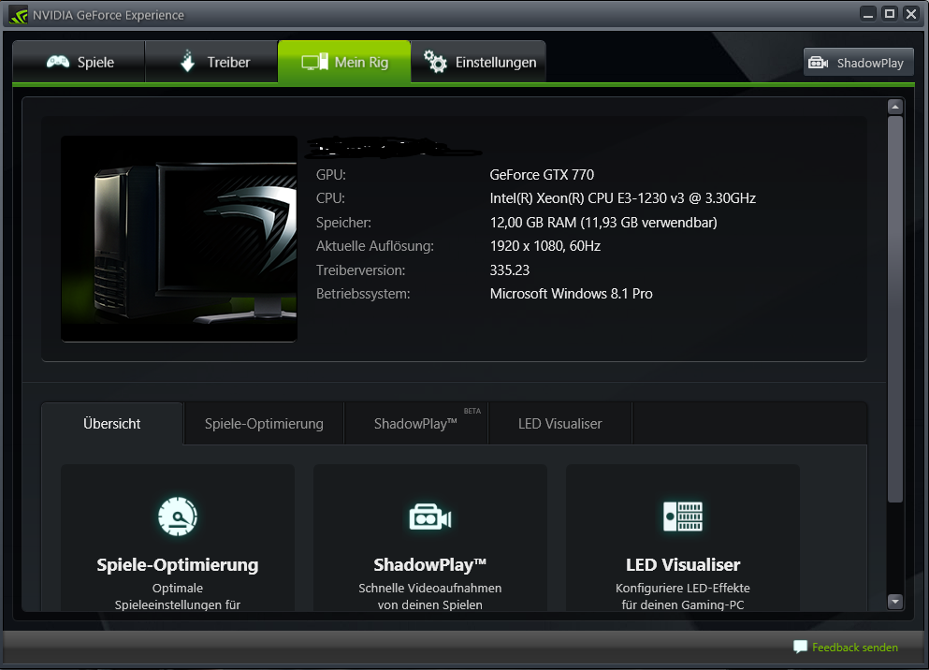Select the Mein Rig tab

pyautogui.click(x=344, y=62)
